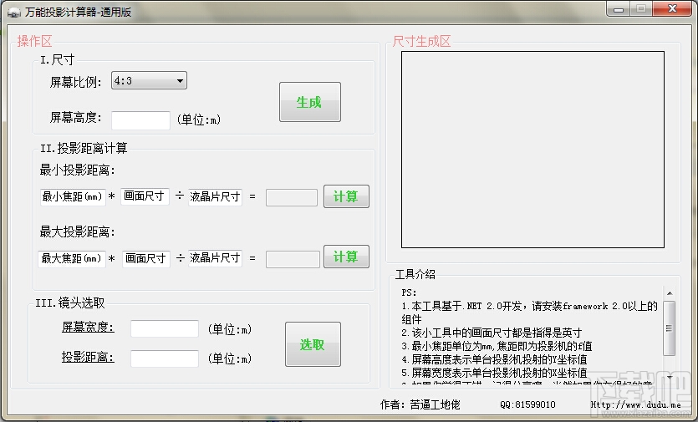Click the 投影距离 input field
698x422 pixels.
coord(165,358)
